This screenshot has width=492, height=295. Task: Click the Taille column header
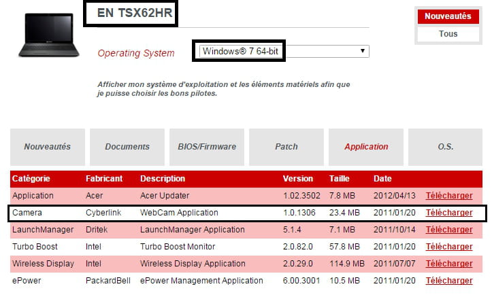[x=339, y=179]
